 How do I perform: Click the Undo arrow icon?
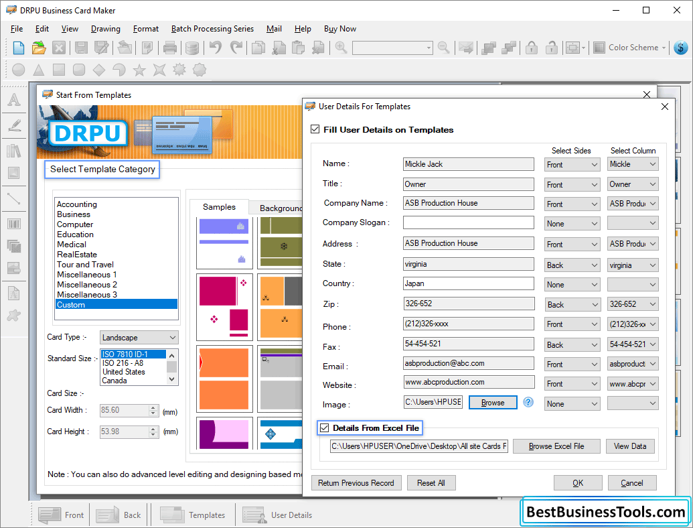click(216, 48)
